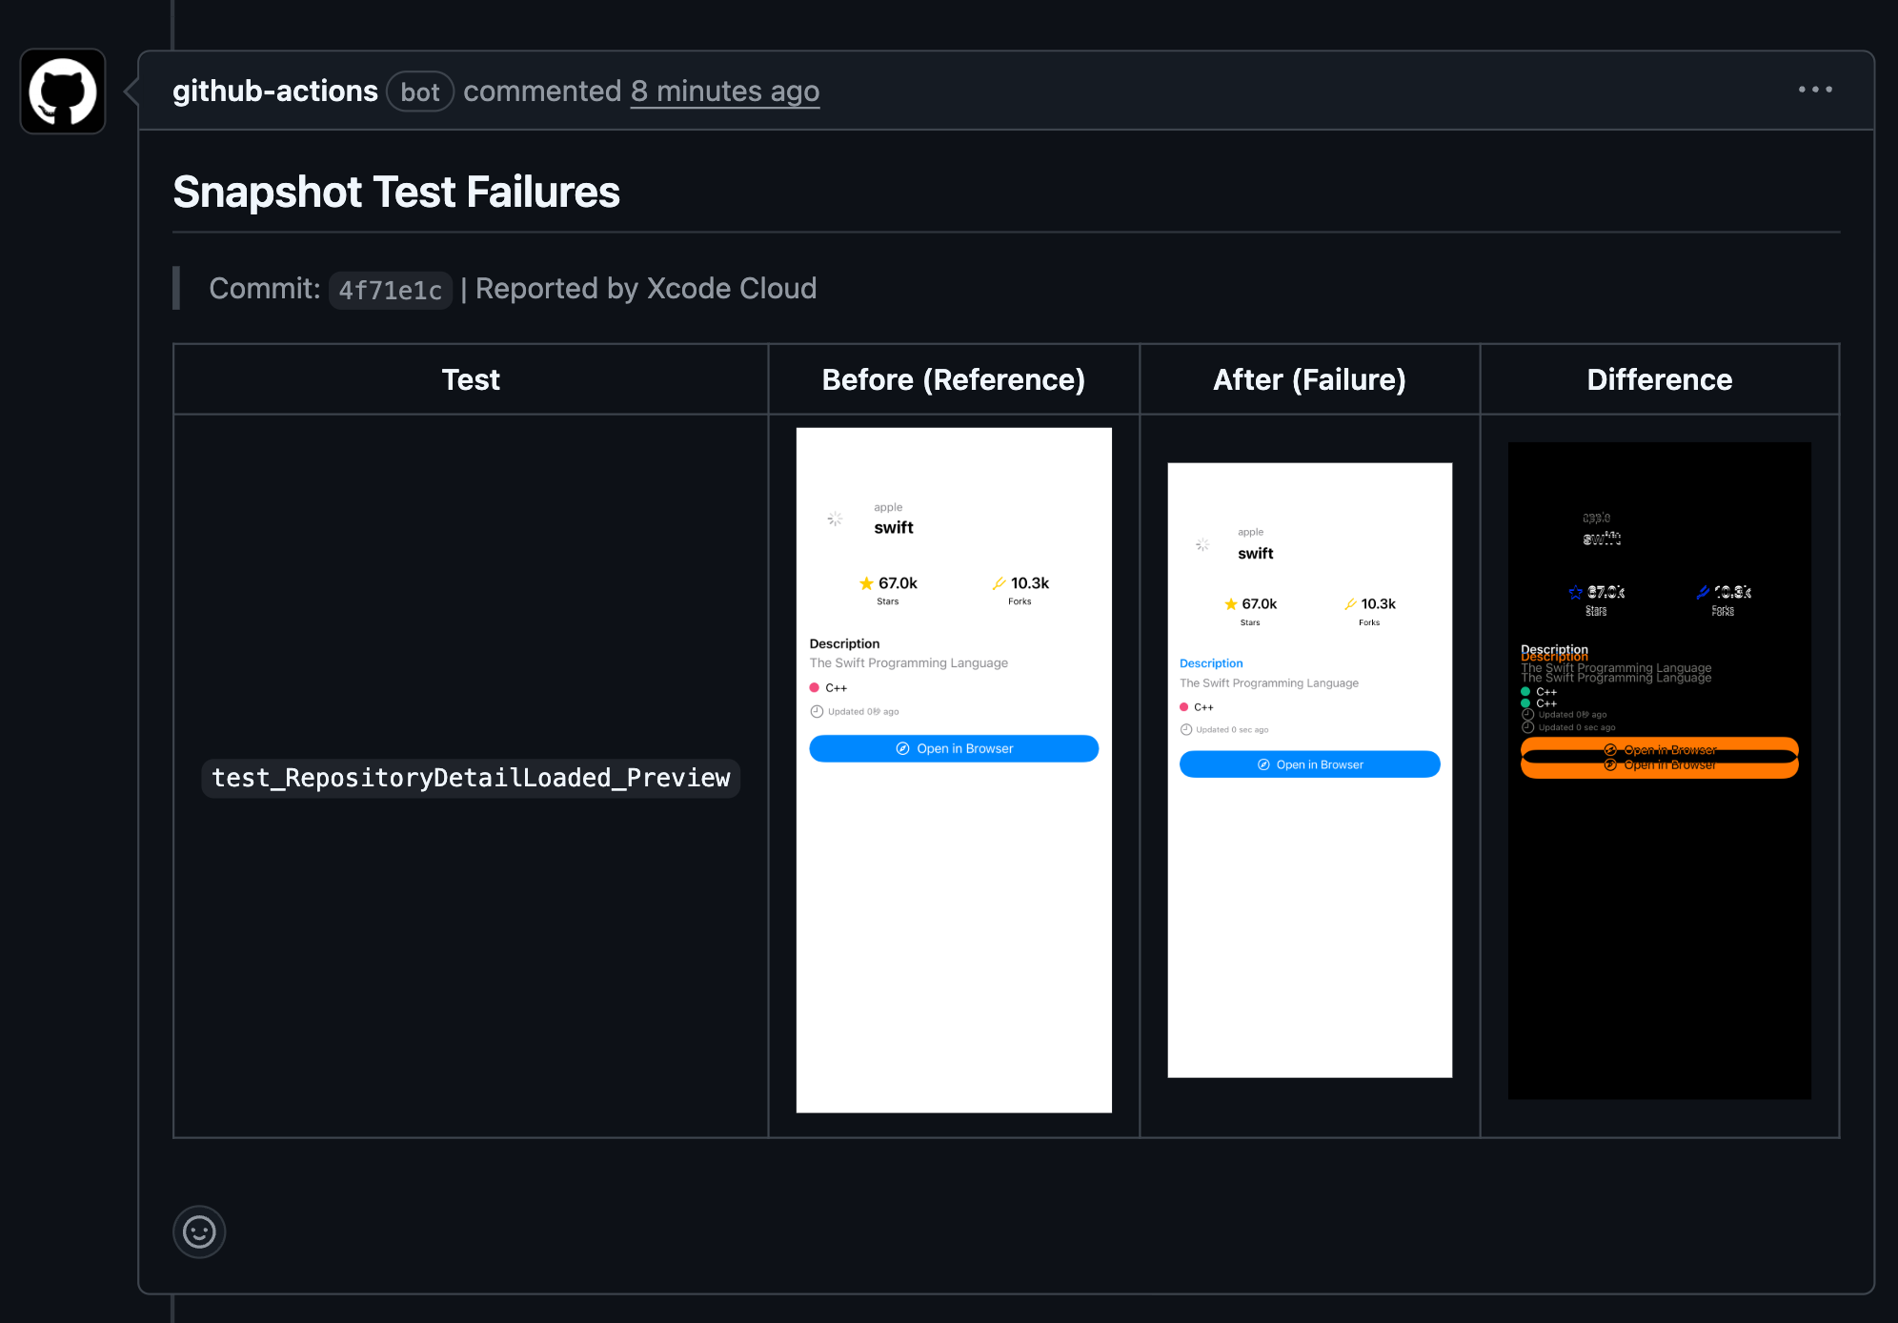The image size is (1898, 1323).
Task: Click the 'Reported by Xcode Cloud' text
Action: (646, 289)
